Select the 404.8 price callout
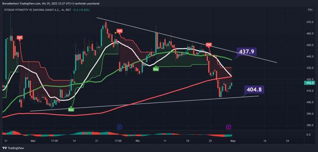 (254, 89)
